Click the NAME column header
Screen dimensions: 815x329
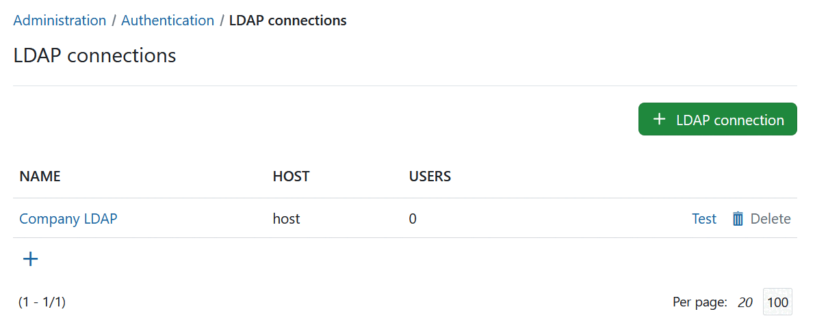click(40, 176)
